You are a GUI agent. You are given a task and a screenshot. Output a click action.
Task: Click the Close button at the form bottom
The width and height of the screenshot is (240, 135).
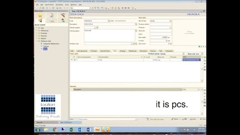click(203, 119)
